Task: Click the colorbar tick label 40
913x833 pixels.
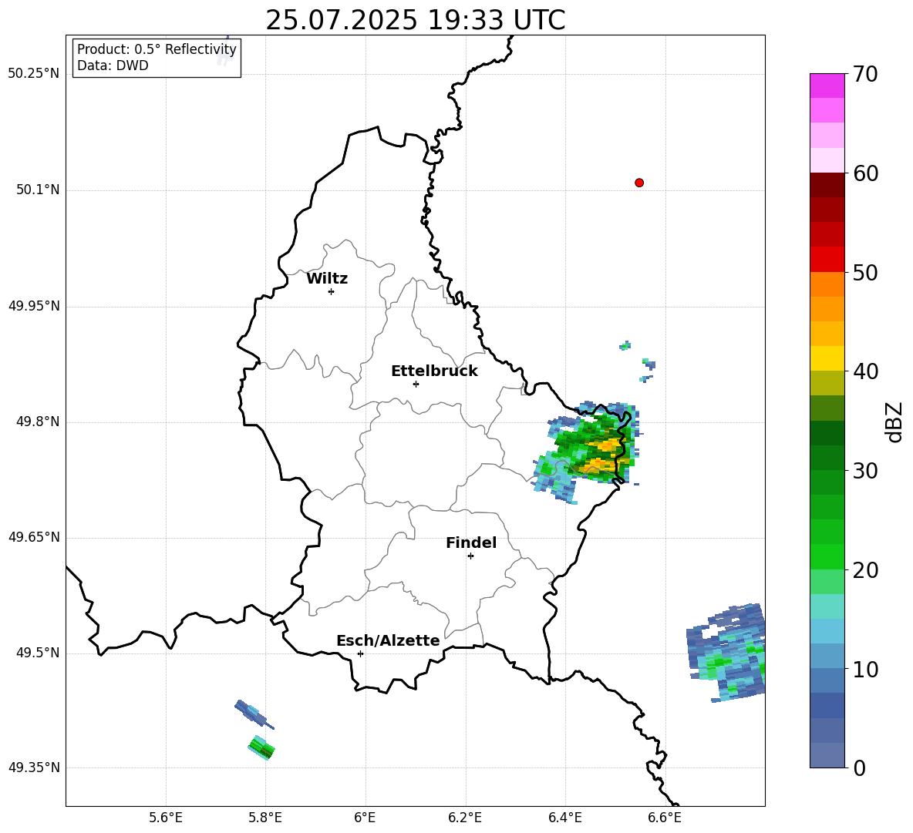Action: (x=866, y=371)
